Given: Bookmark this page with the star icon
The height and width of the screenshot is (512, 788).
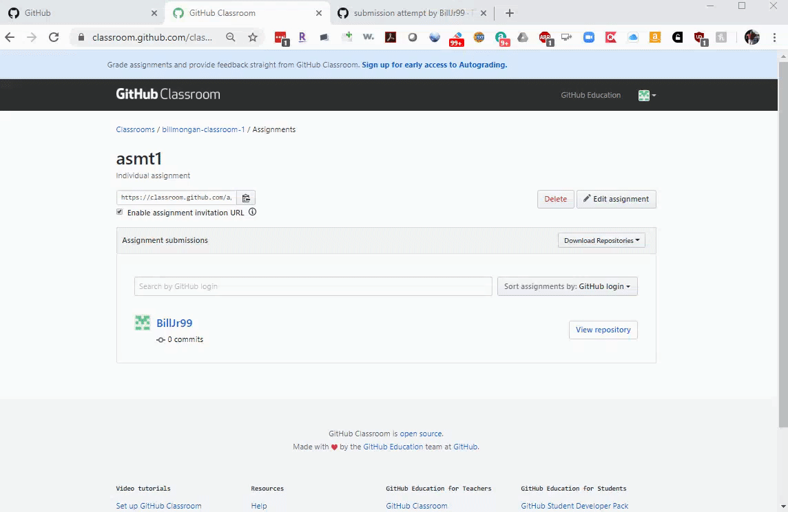Looking at the screenshot, I should 253,37.
